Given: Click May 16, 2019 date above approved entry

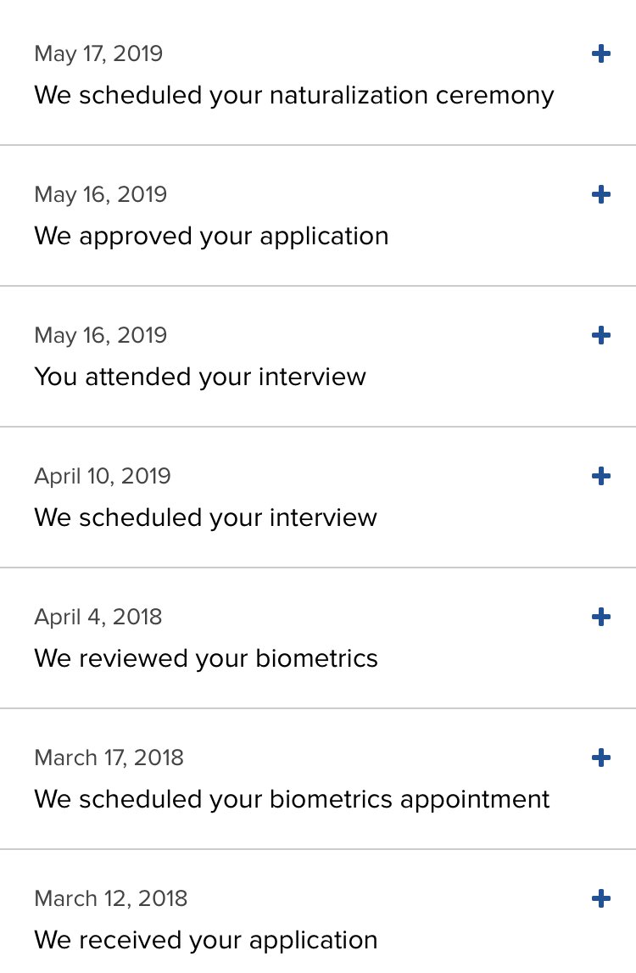Looking at the screenshot, I should point(101,195).
